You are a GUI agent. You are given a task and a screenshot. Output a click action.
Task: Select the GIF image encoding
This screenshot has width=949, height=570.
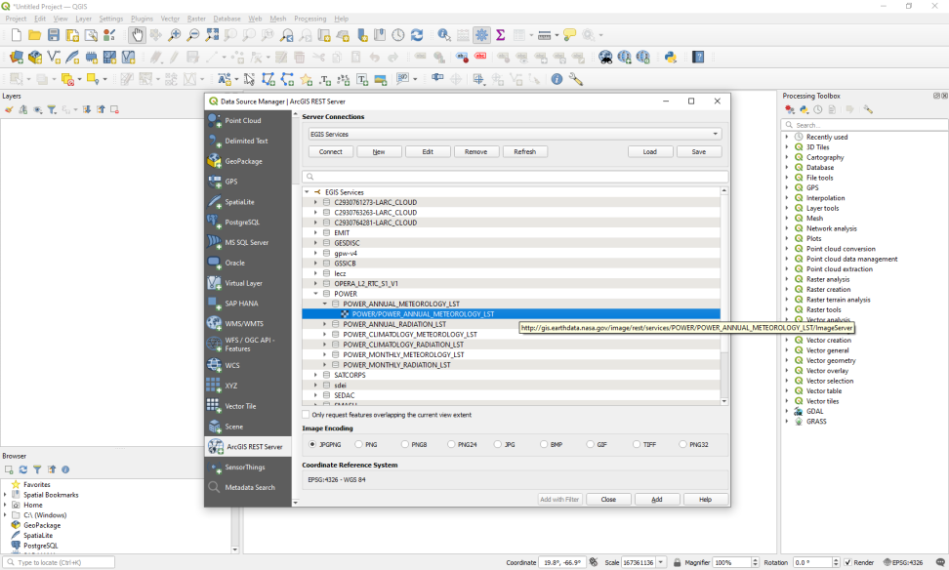point(590,444)
